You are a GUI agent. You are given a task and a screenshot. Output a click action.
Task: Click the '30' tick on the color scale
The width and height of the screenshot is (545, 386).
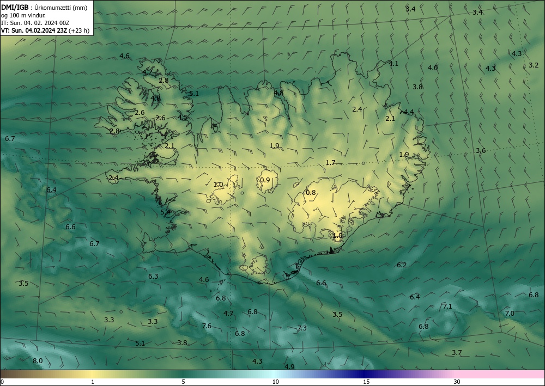coord(457,382)
